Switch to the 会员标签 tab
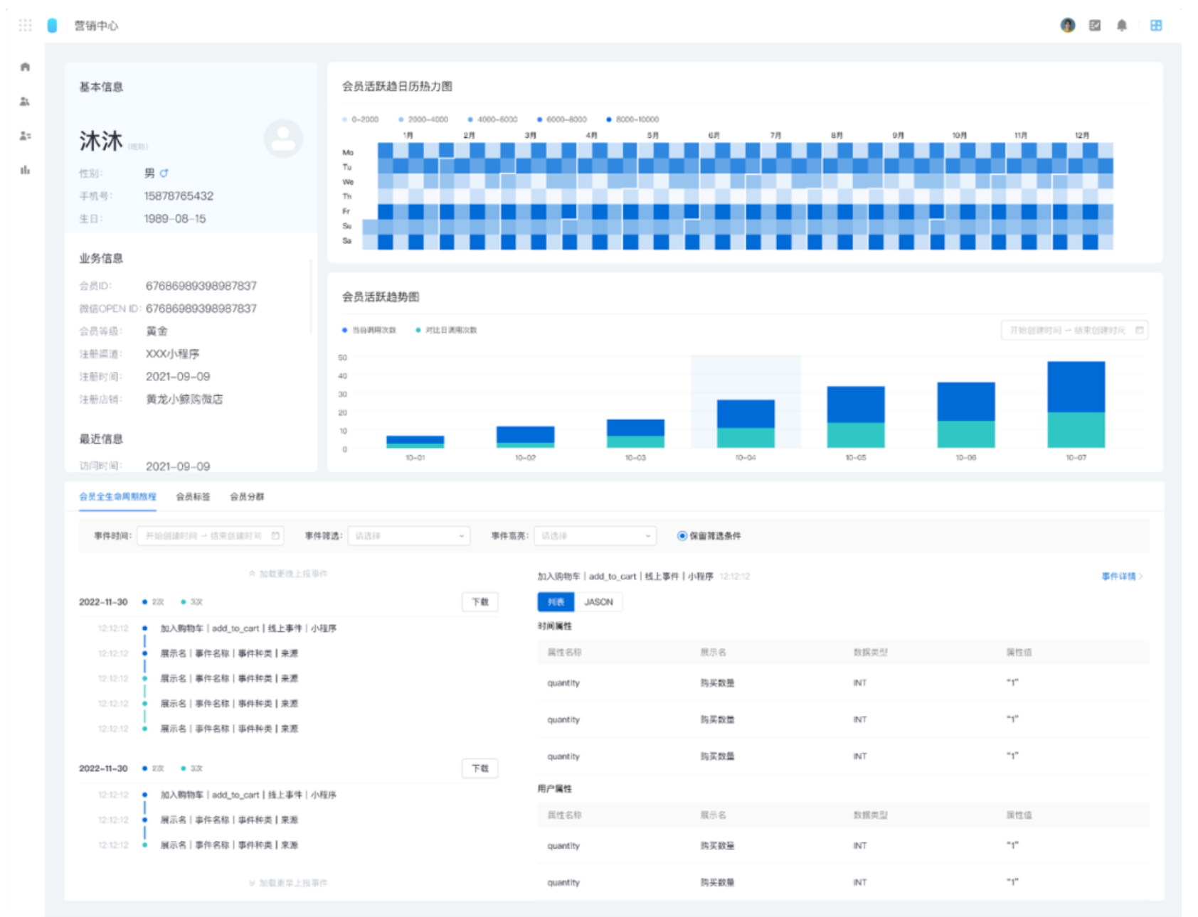This screenshot has width=1198, height=917. (x=193, y=497)
